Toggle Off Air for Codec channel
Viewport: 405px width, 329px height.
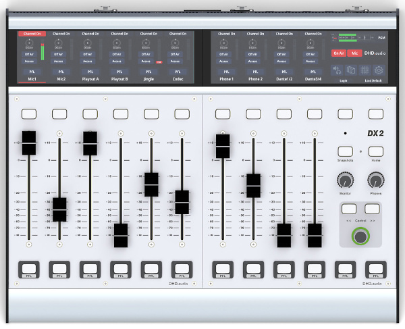pyautogui.click(x=175, y=54)
